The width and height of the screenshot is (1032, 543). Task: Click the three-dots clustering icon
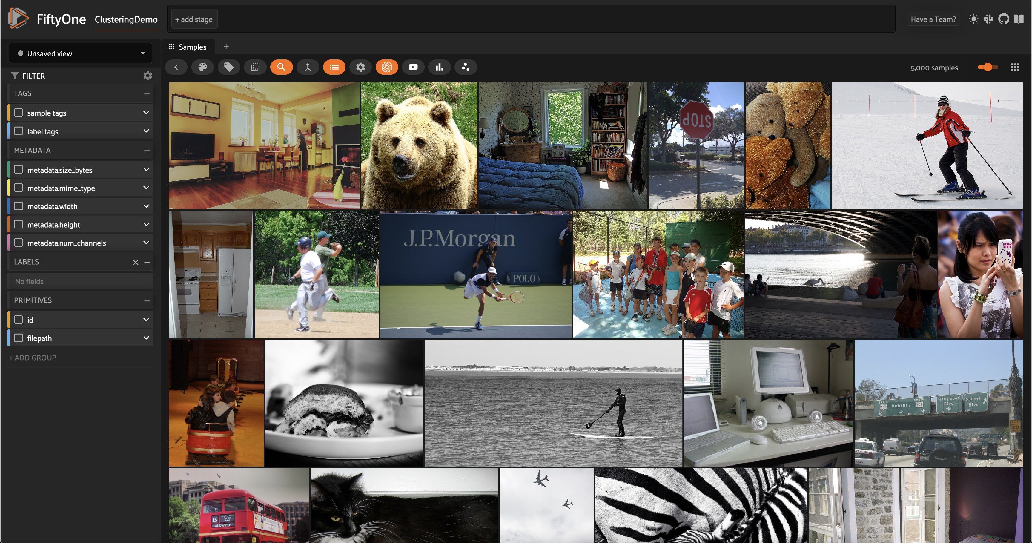[x=466, y=67]
